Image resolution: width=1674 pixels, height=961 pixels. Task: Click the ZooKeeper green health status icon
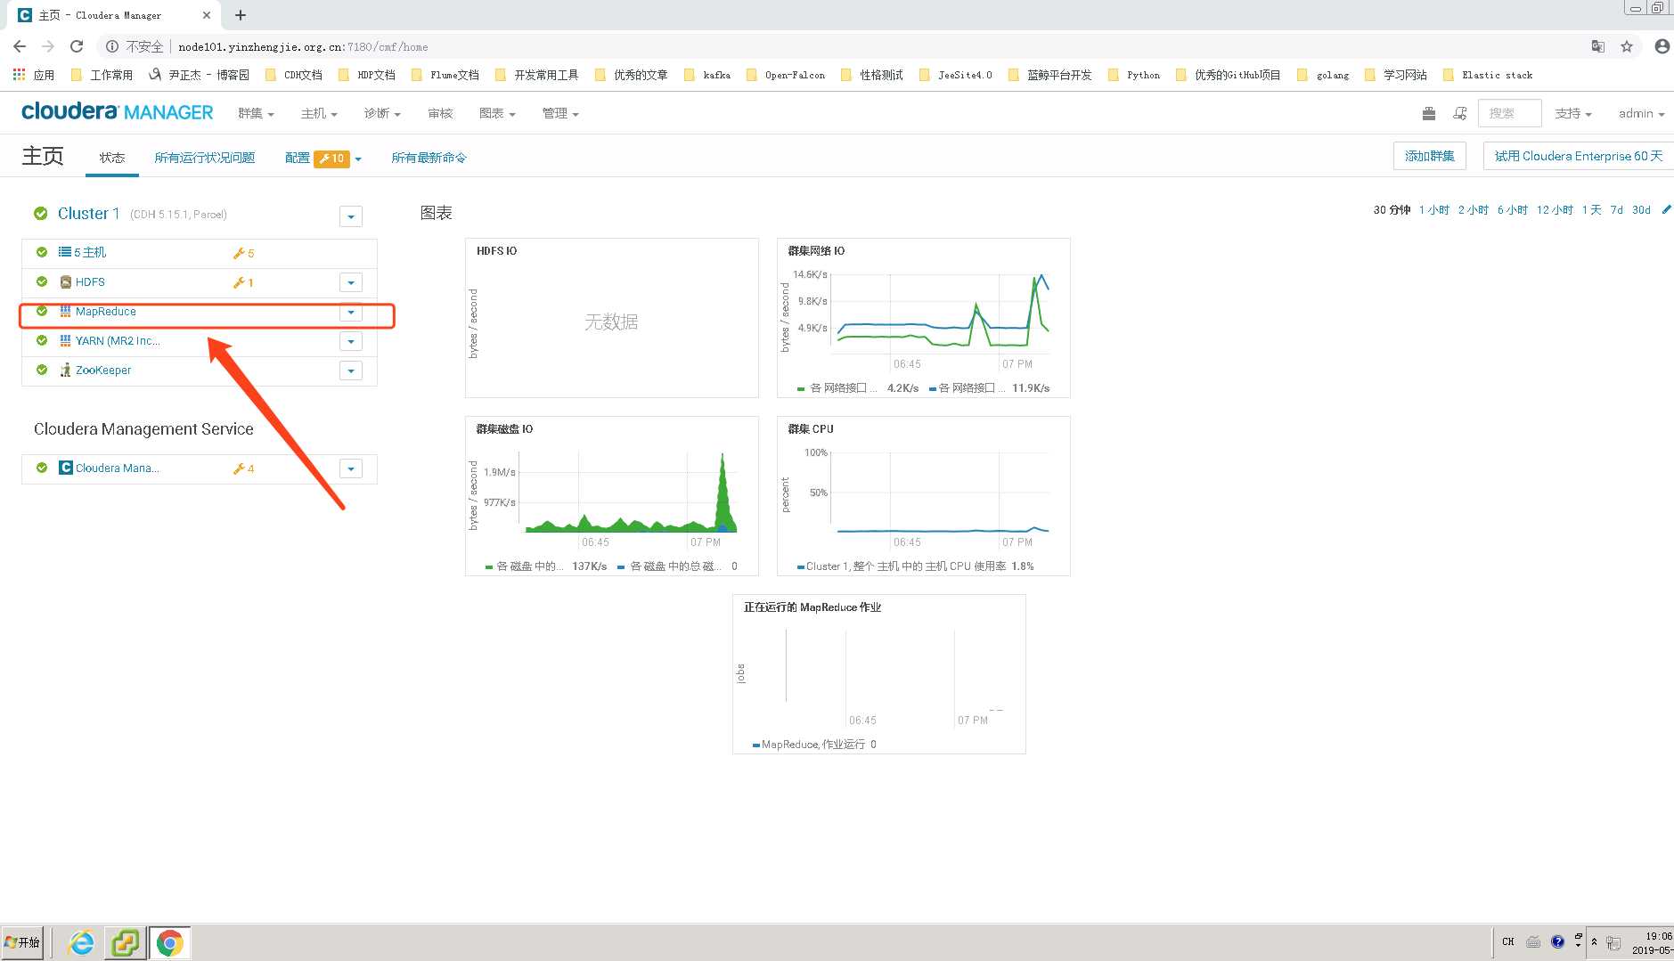[42, 370]
